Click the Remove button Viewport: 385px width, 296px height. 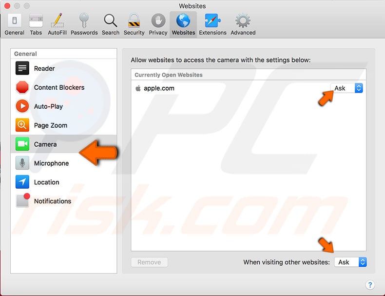coord(149,262)
